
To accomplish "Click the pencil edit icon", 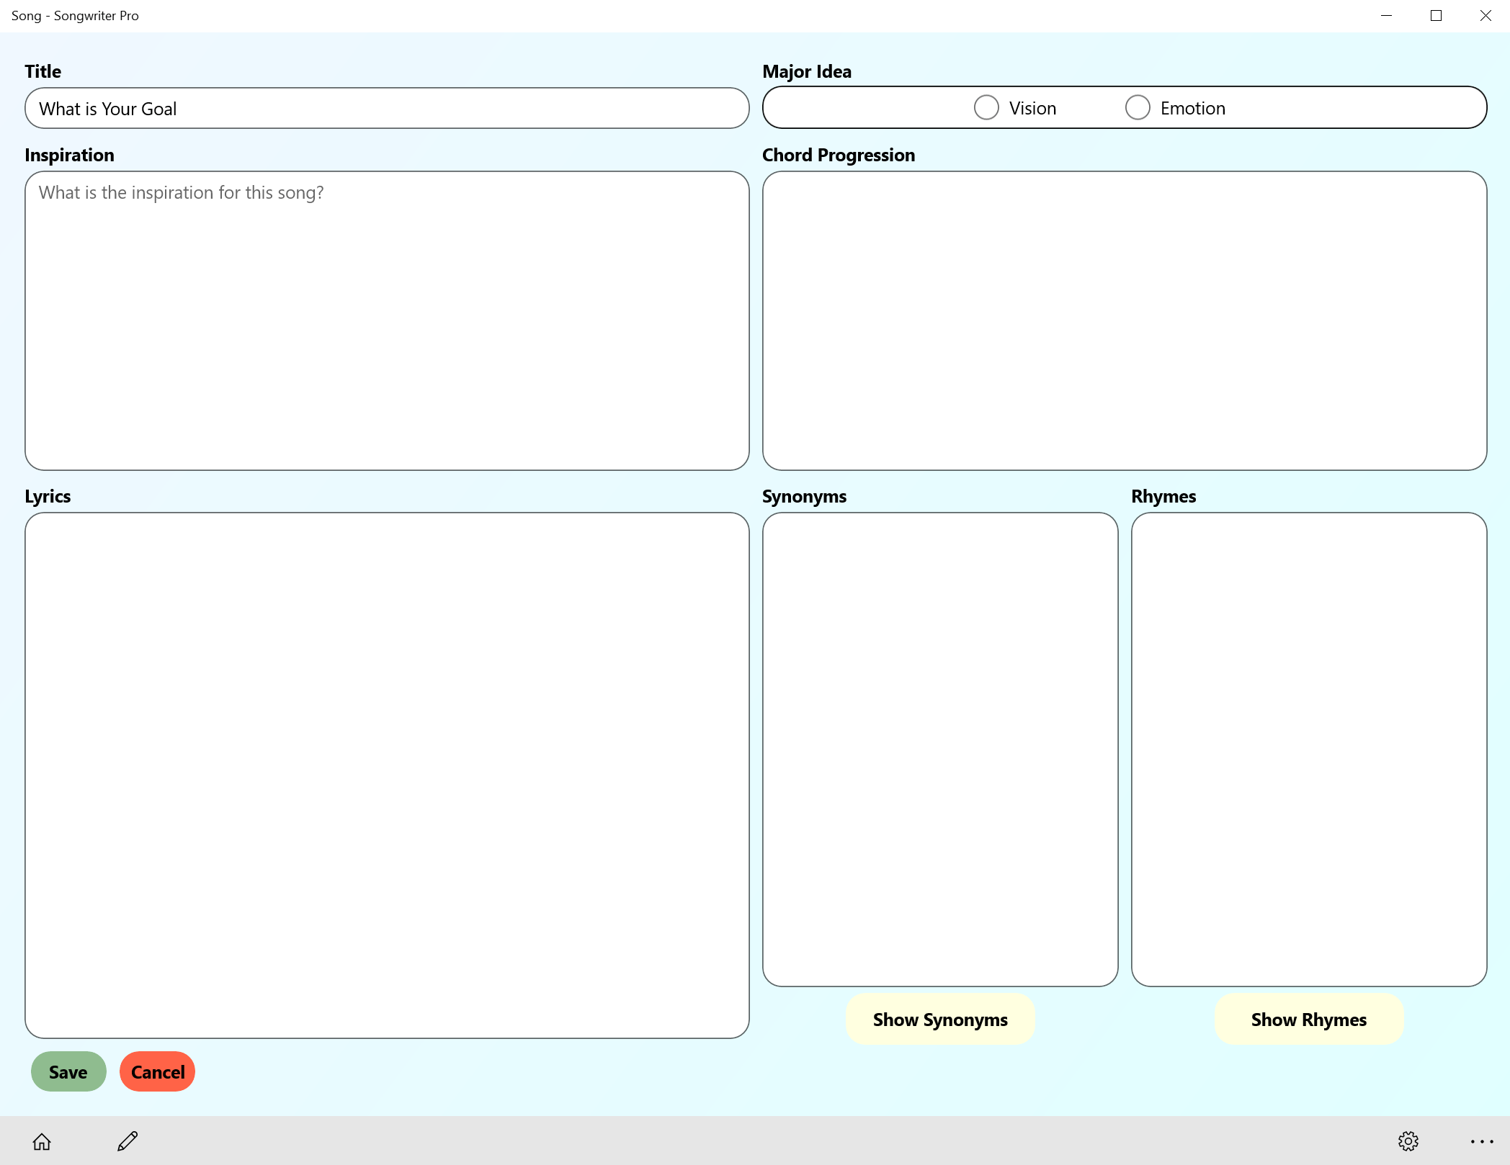I will tap(128, 1142).
